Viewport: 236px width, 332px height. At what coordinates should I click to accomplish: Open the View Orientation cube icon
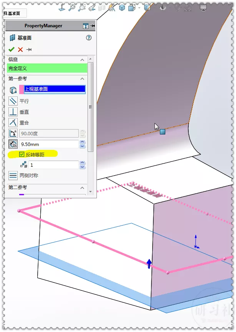point(122,8)
